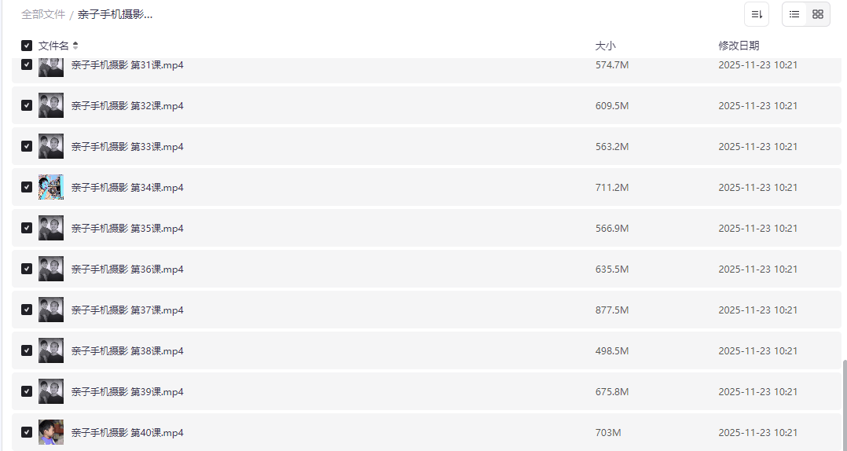Click the 大小 column header
847x451 pixels.
pos(605,46)
